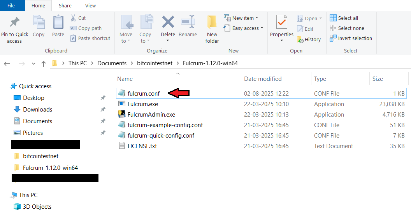Screen dimensions: 411x213
Task: Open the Recent locations dropdown
Action: [x=33, y=64]
